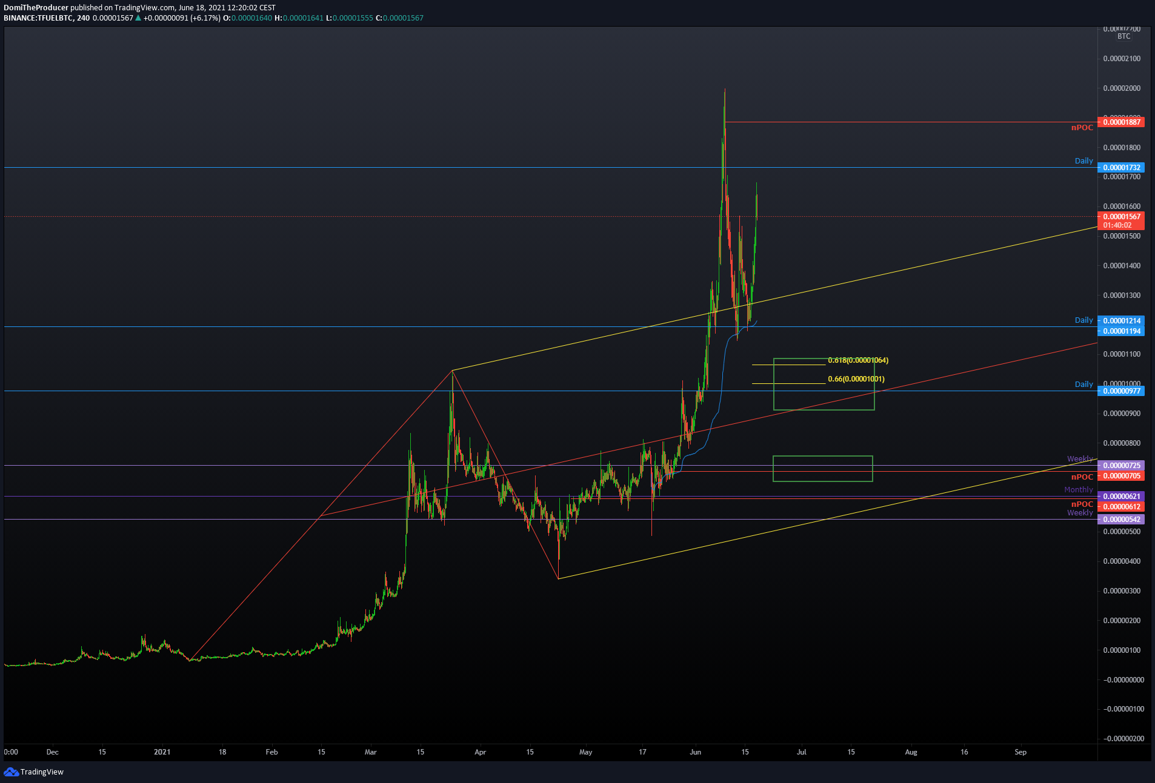Click the blue Daily price label 0.00001732

[1121, 168]
